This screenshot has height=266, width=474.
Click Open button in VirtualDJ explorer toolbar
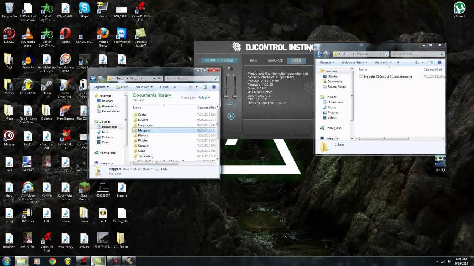pyautogui.click(x=122, y=87)
